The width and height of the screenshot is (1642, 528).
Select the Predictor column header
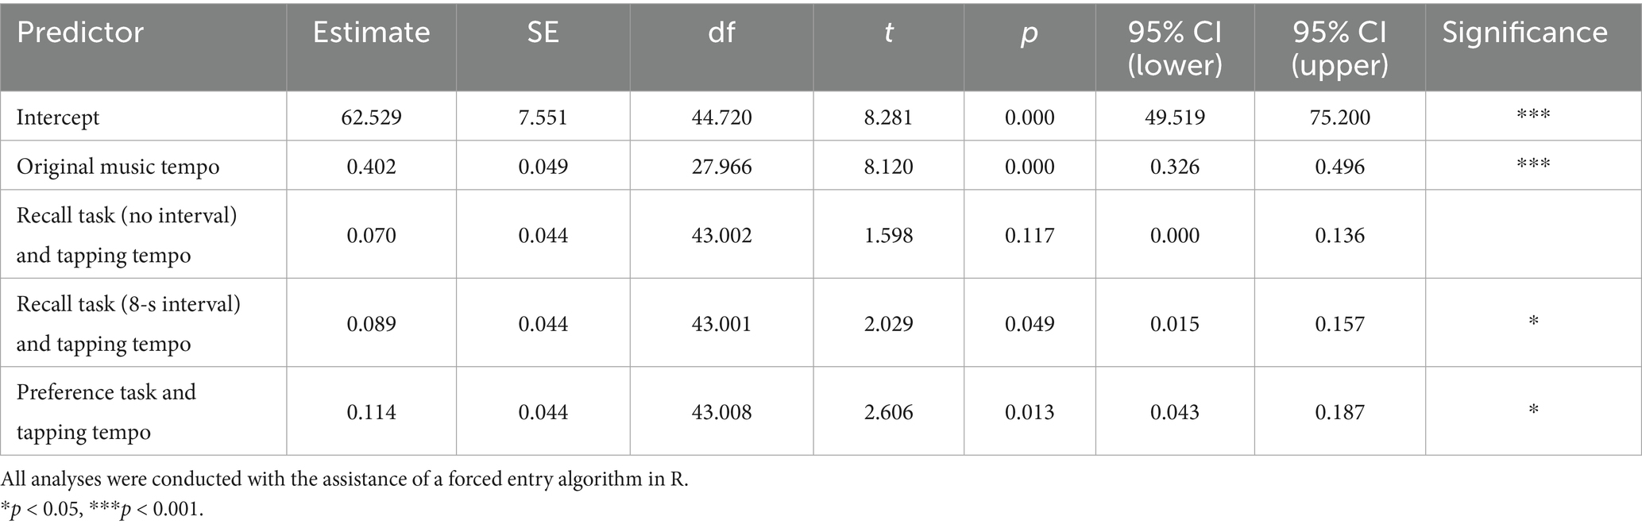point(80,33)
